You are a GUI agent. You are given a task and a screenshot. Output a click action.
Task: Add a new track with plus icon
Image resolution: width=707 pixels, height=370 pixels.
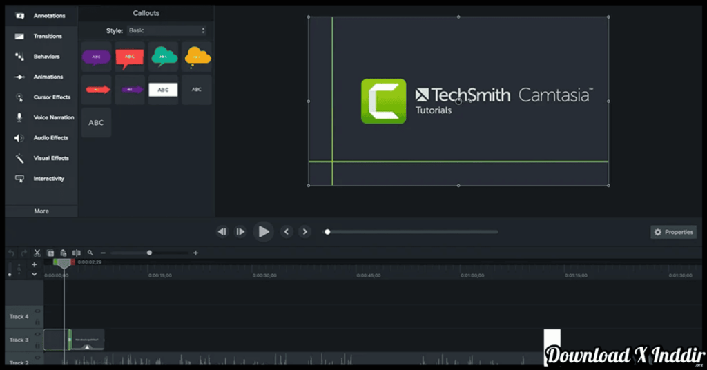[35, 264]
